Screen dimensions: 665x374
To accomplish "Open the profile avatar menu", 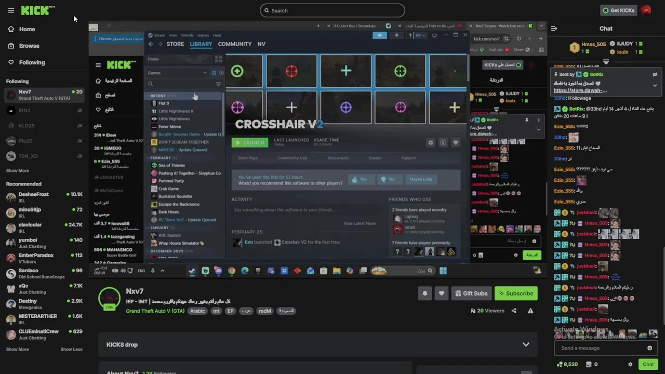I will (x=646, y=10).
